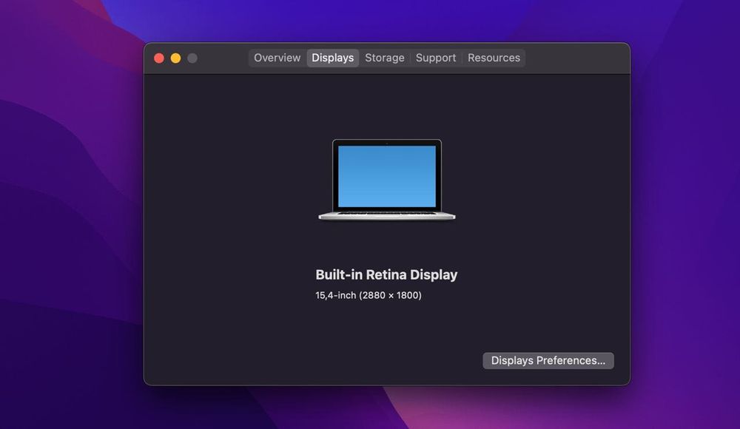Click the Built-in Retina Display heading
This screenshot has width=740, height=429.
tap(386, 274)
